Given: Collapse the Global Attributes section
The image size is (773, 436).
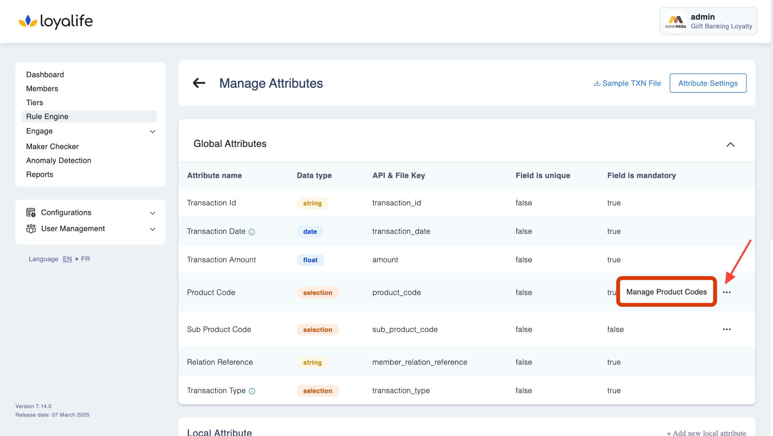Looking at the screenshot, I should [x=730, y=145].
